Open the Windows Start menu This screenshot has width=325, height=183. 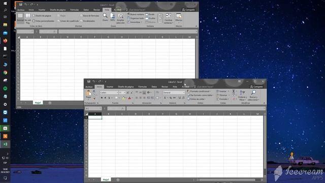pyautogui.click(x=5, y=4)
